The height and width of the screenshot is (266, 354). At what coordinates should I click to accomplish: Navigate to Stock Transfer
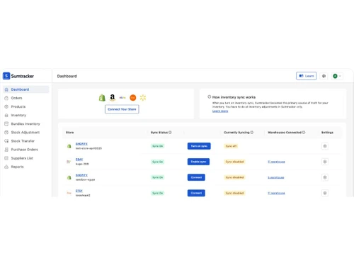pos(23,141)
